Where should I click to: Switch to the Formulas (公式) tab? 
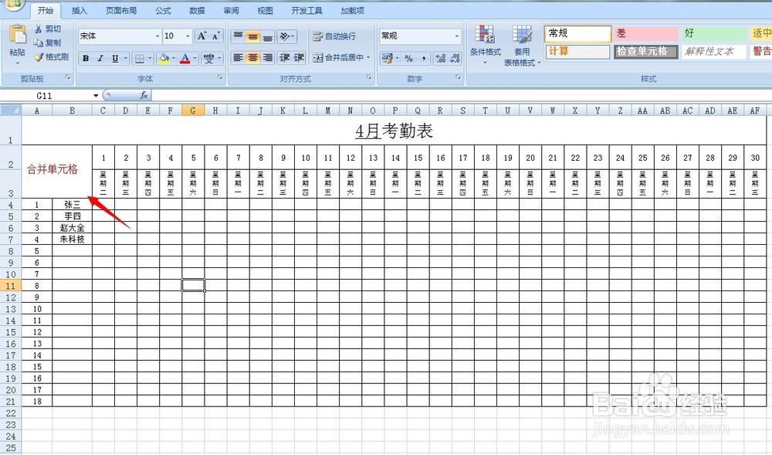(x=163, y=10)
